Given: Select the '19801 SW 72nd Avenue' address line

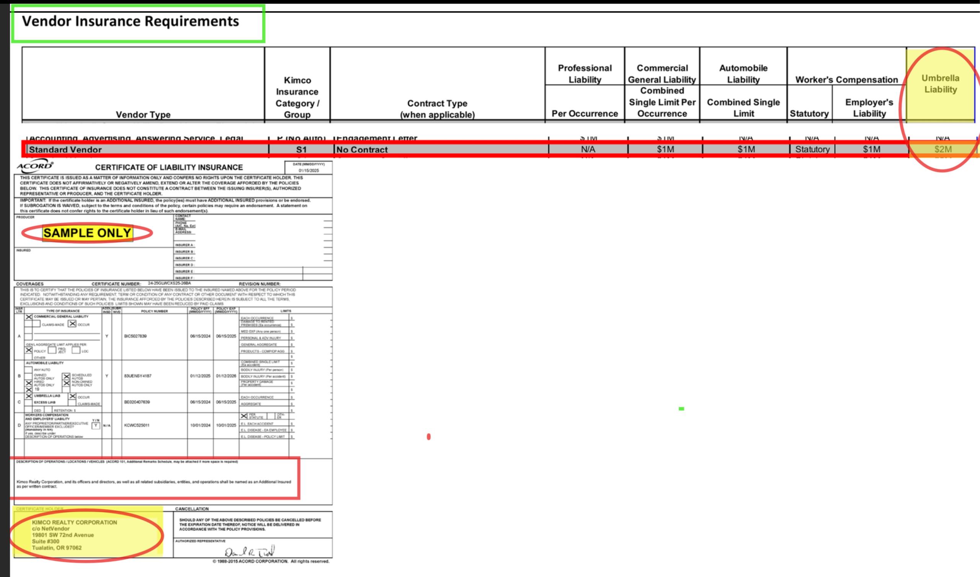Looking at the screenshot, I should [x=63, y=535].
